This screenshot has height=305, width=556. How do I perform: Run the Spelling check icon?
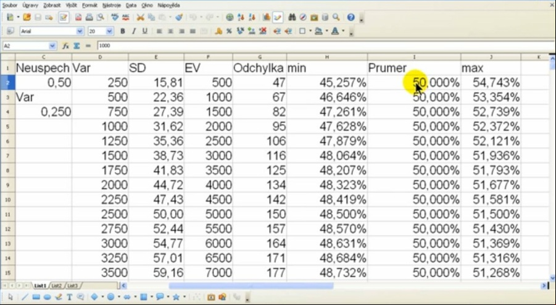click(115, 17)
